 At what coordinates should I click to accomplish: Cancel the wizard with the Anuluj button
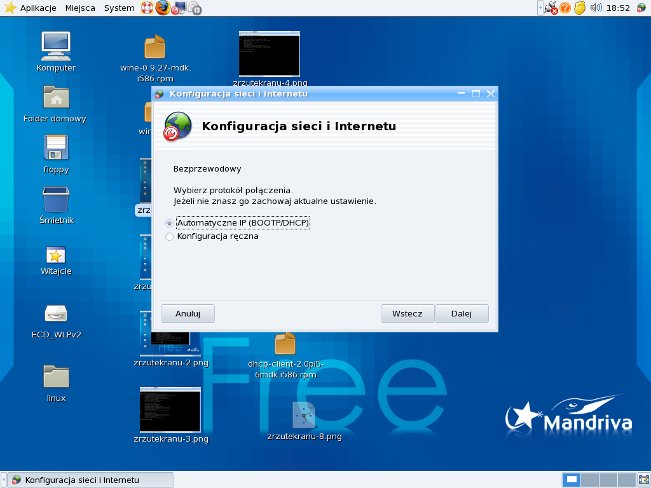(188, 313)
